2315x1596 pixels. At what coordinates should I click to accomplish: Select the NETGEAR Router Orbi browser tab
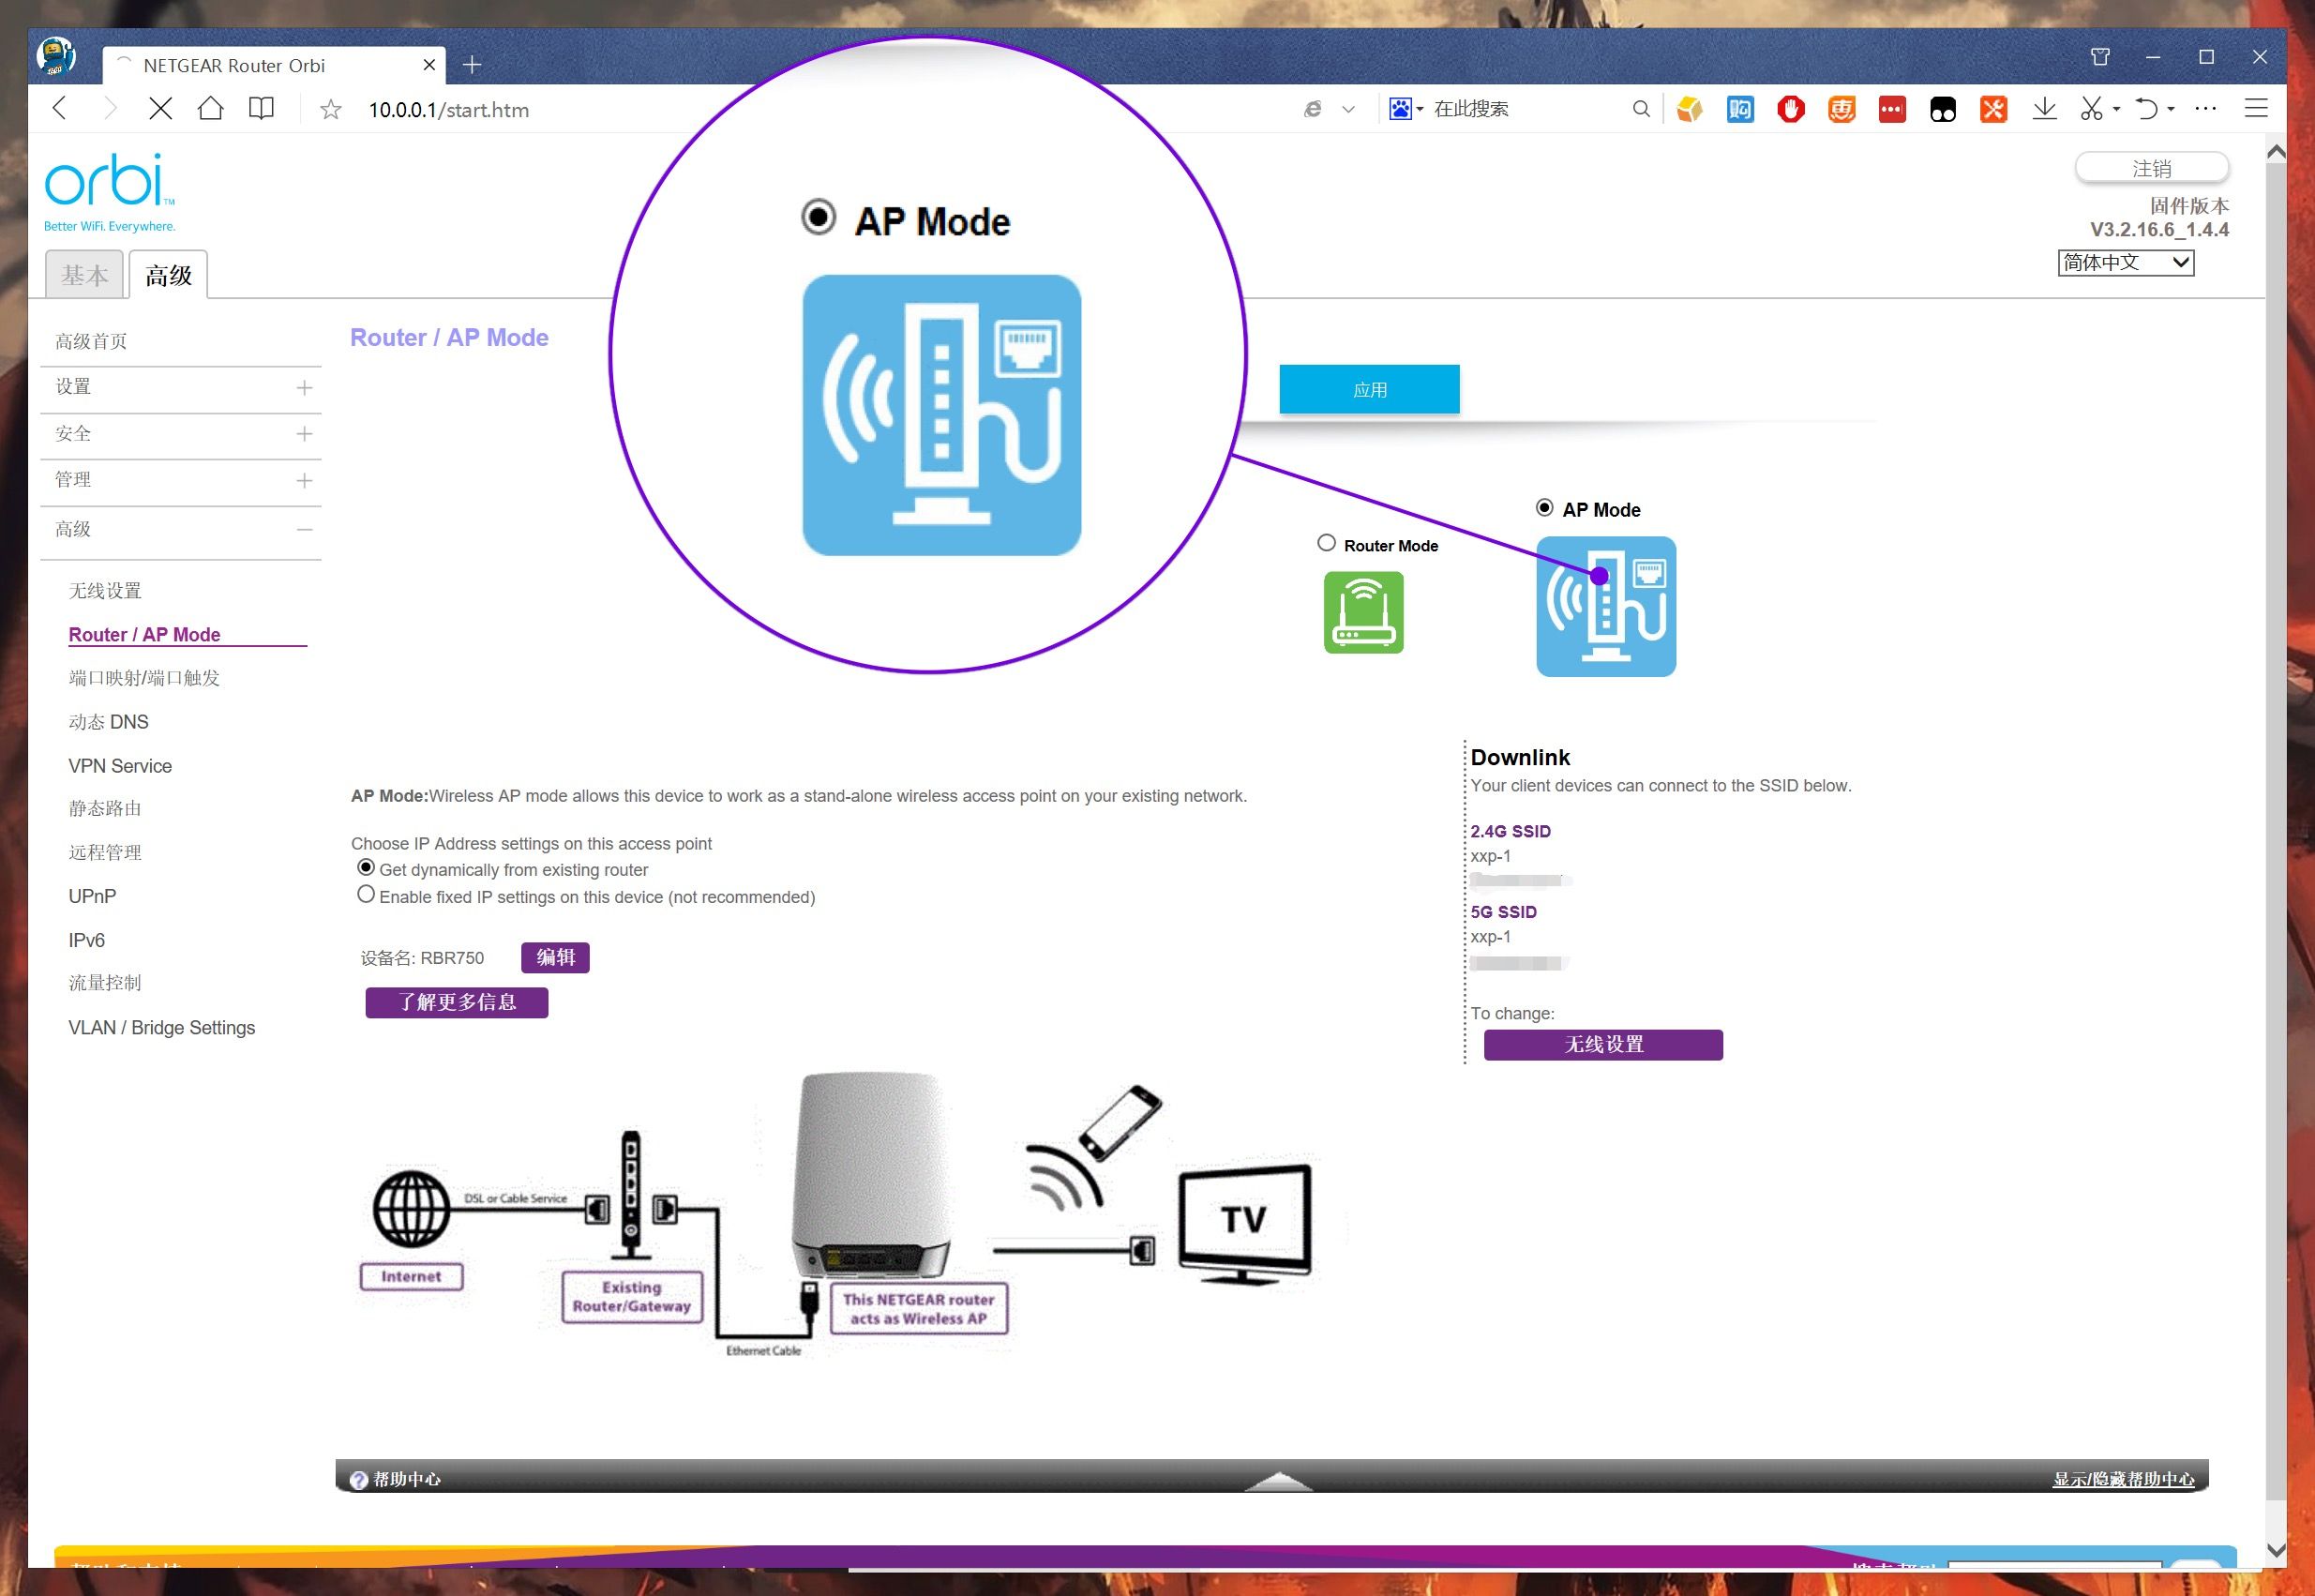(273, 65)
